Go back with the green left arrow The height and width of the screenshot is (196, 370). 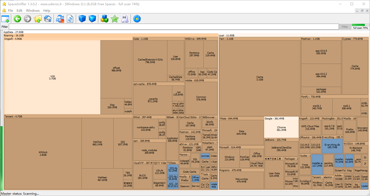click(17, 19)
